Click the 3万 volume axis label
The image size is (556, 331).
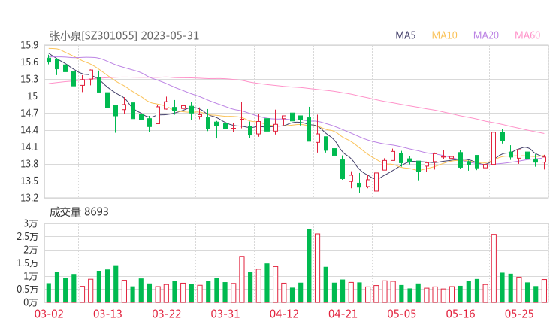31,223
